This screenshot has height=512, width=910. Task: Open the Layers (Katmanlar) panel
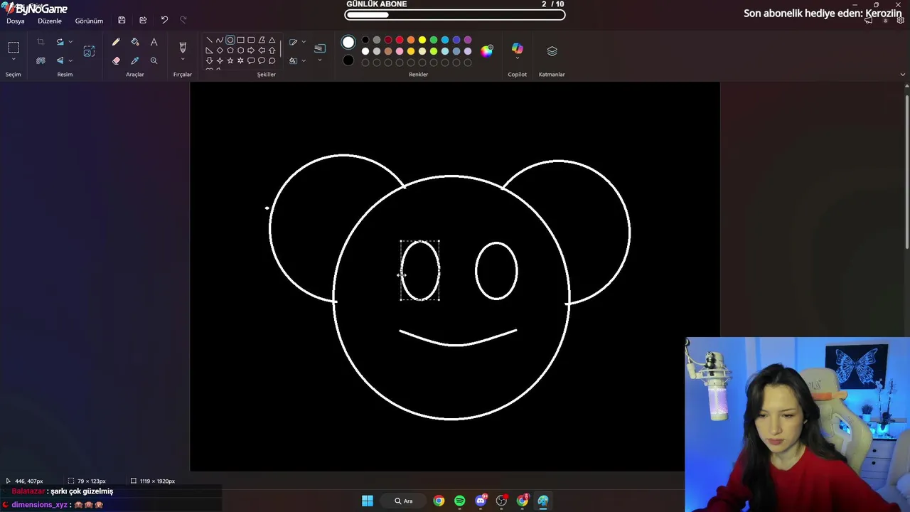552,51
